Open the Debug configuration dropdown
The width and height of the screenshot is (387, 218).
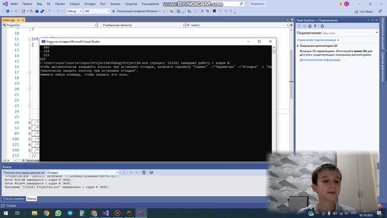click(74, 11)
